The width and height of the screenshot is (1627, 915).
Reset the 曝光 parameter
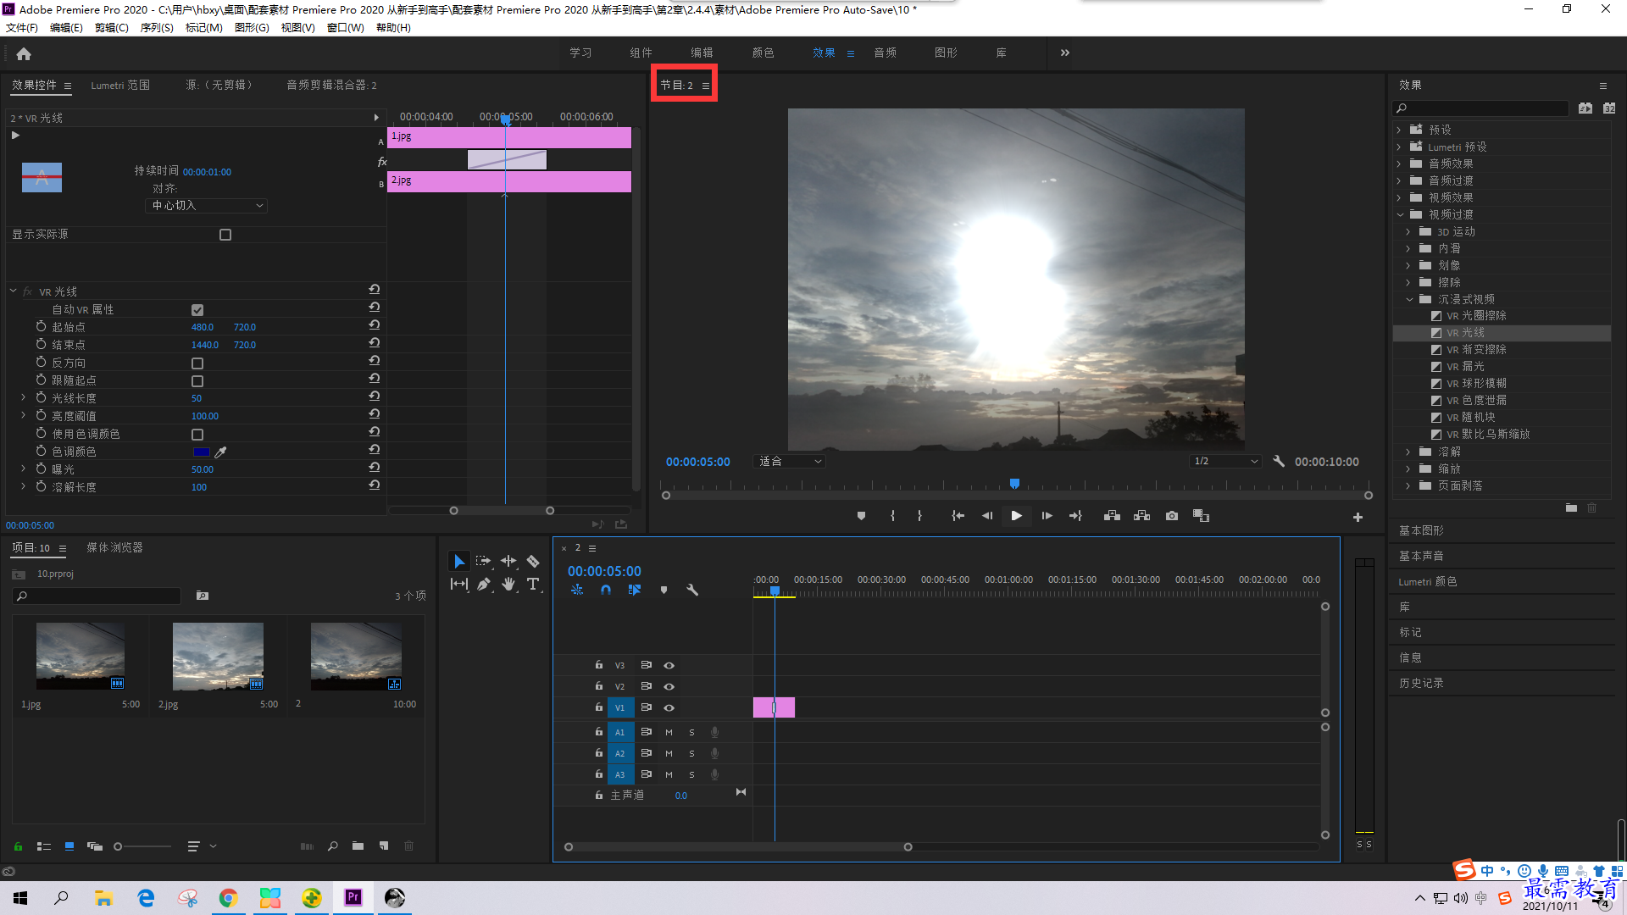coord(375,468)
